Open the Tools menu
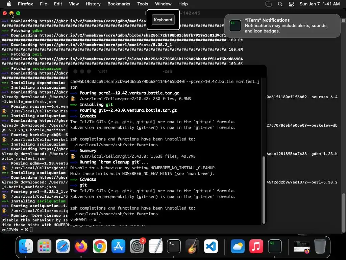Screen dimensions: 346x260 pyautogui.click(x=143, y=4)
